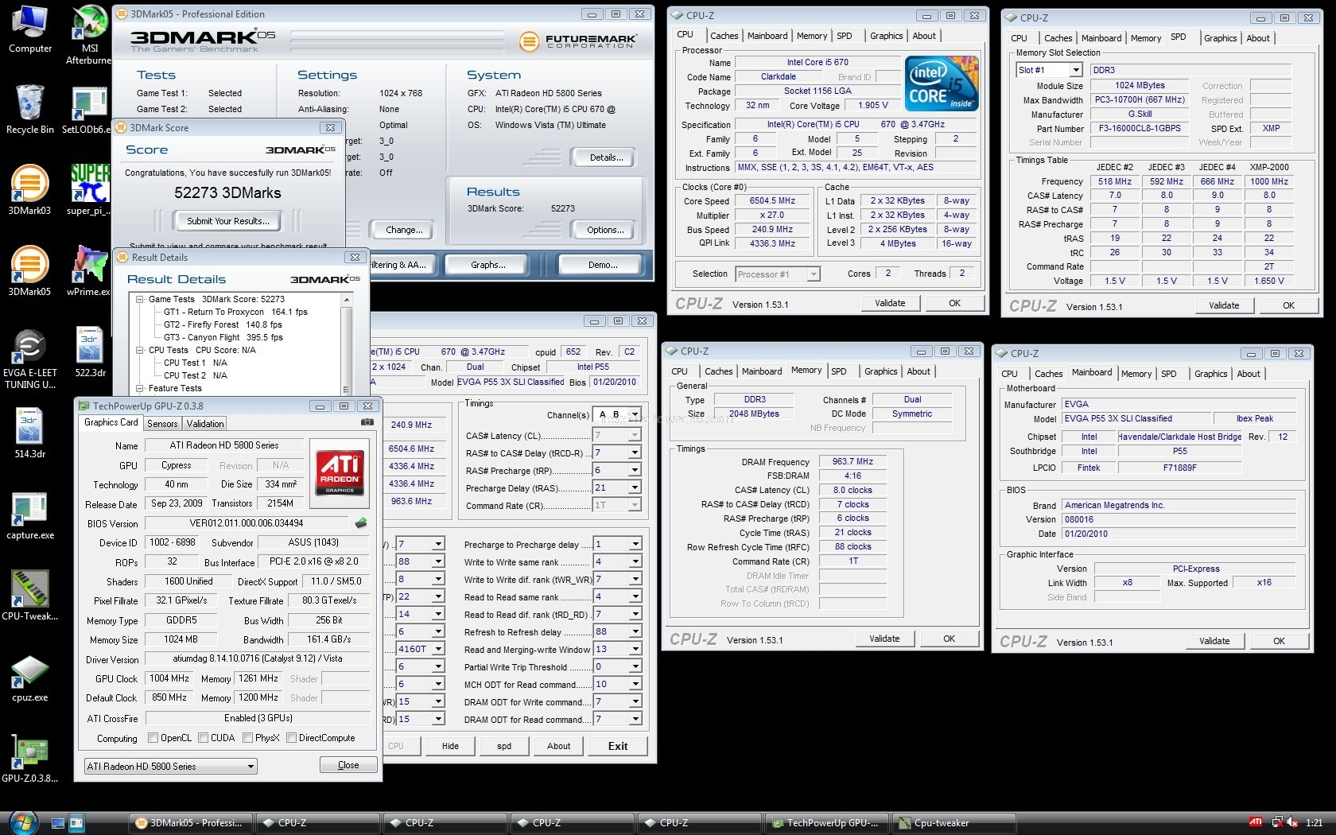Screen dimensions: 1336x835
Task: Open the Memory Slot #1 dropdown
Action: coord(1049,70)
